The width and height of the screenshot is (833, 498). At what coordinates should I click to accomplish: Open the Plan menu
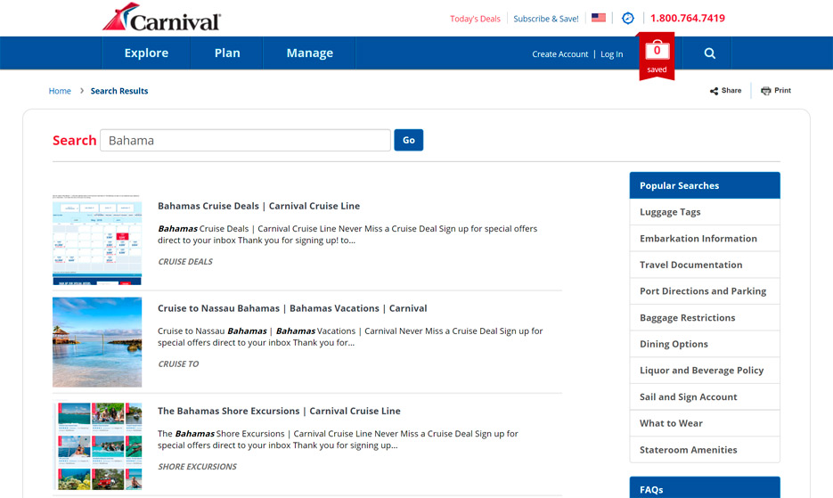227,53
